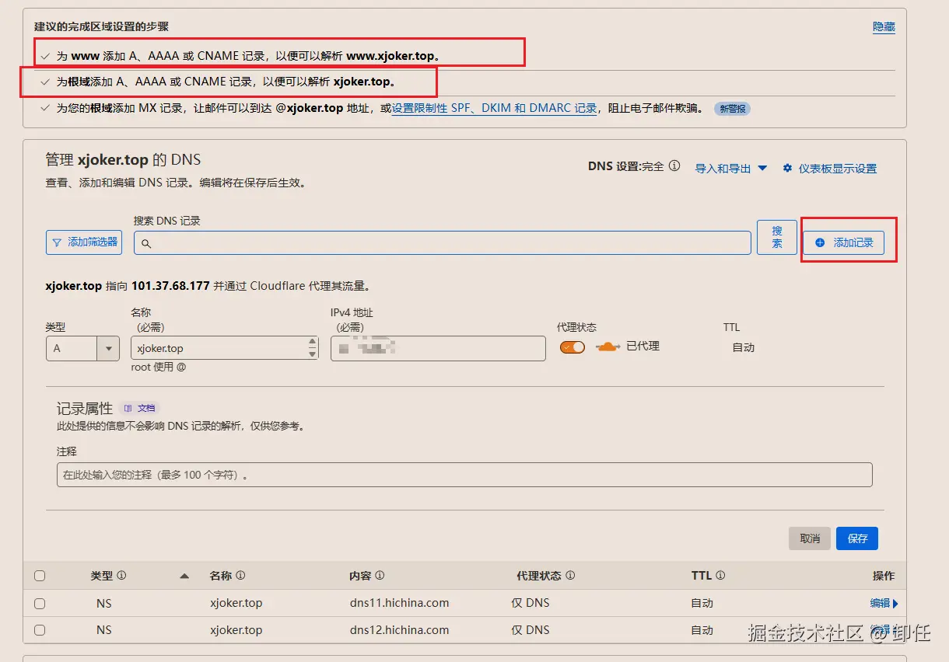The width and height of the screenshot is (949, 662).
Task: Check the select-all checkbox in table header
Action: (x=40, y=576)
